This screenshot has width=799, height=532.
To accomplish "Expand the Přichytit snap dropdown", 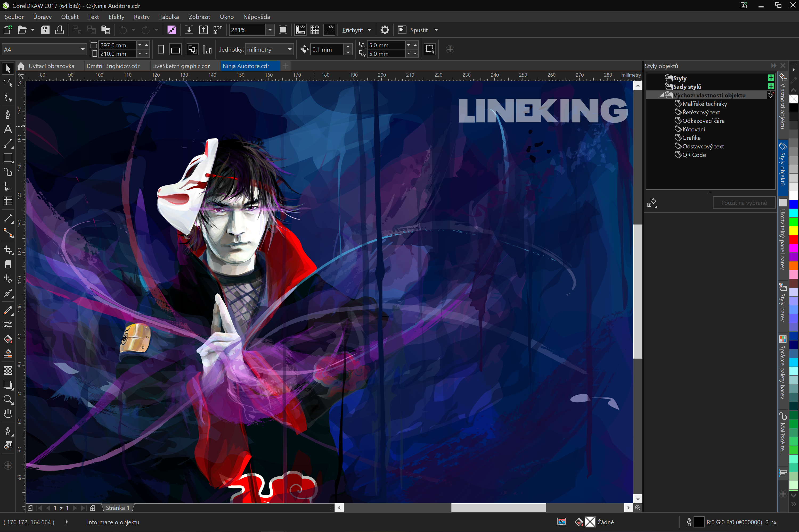I will pyautogui.click(x=369, y=30).
